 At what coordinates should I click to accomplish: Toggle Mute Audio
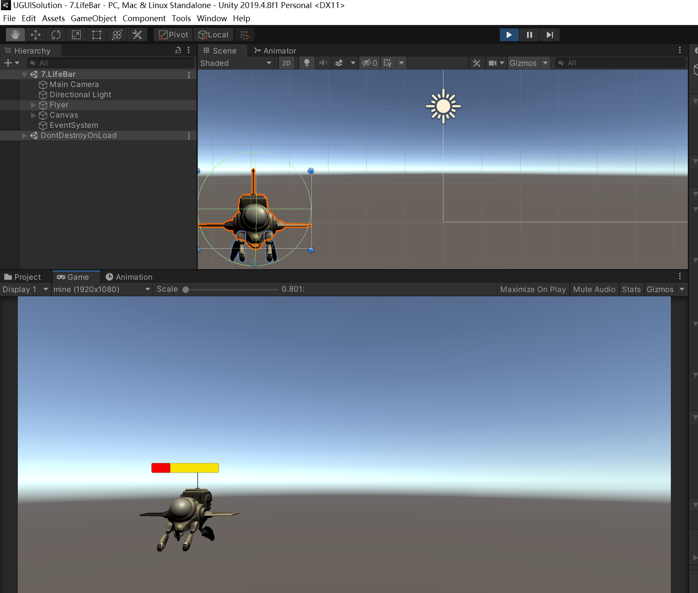coord(594,289)
